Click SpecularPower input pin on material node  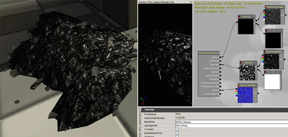[x=220, y=68]
